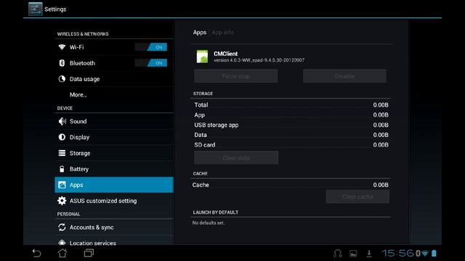465x261 pixels.
Task: Click the Sound speaker icon
Action: coord(62,121)
